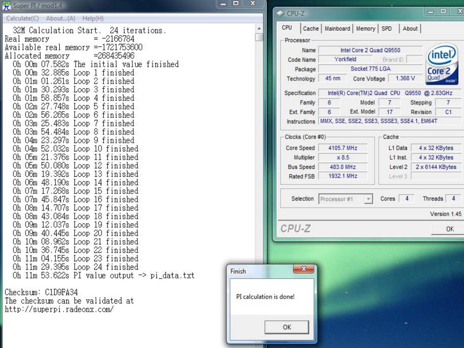Screen dimensions: 464x348
Task: Click the empty Level 3 cache field
Action: [x=436, y=176]
